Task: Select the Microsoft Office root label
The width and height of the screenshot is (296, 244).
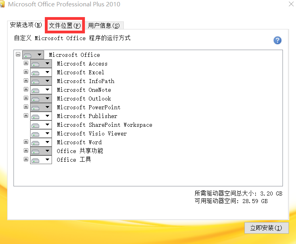Action: pyautogui.click(x=74, y=55)
